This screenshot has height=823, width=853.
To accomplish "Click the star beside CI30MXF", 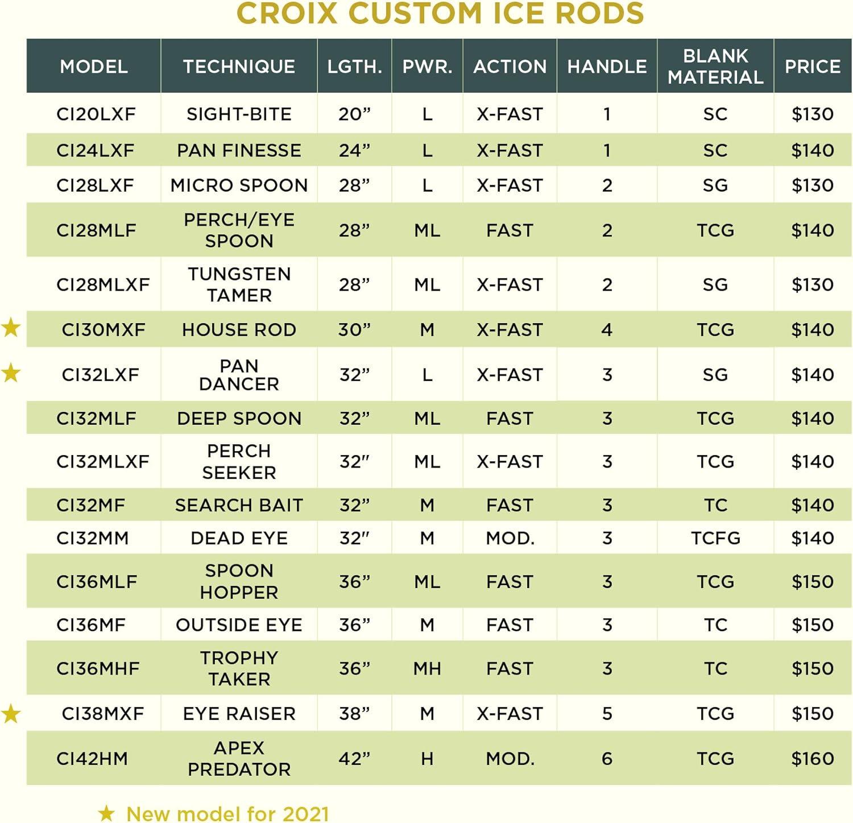I will (11, 328).
